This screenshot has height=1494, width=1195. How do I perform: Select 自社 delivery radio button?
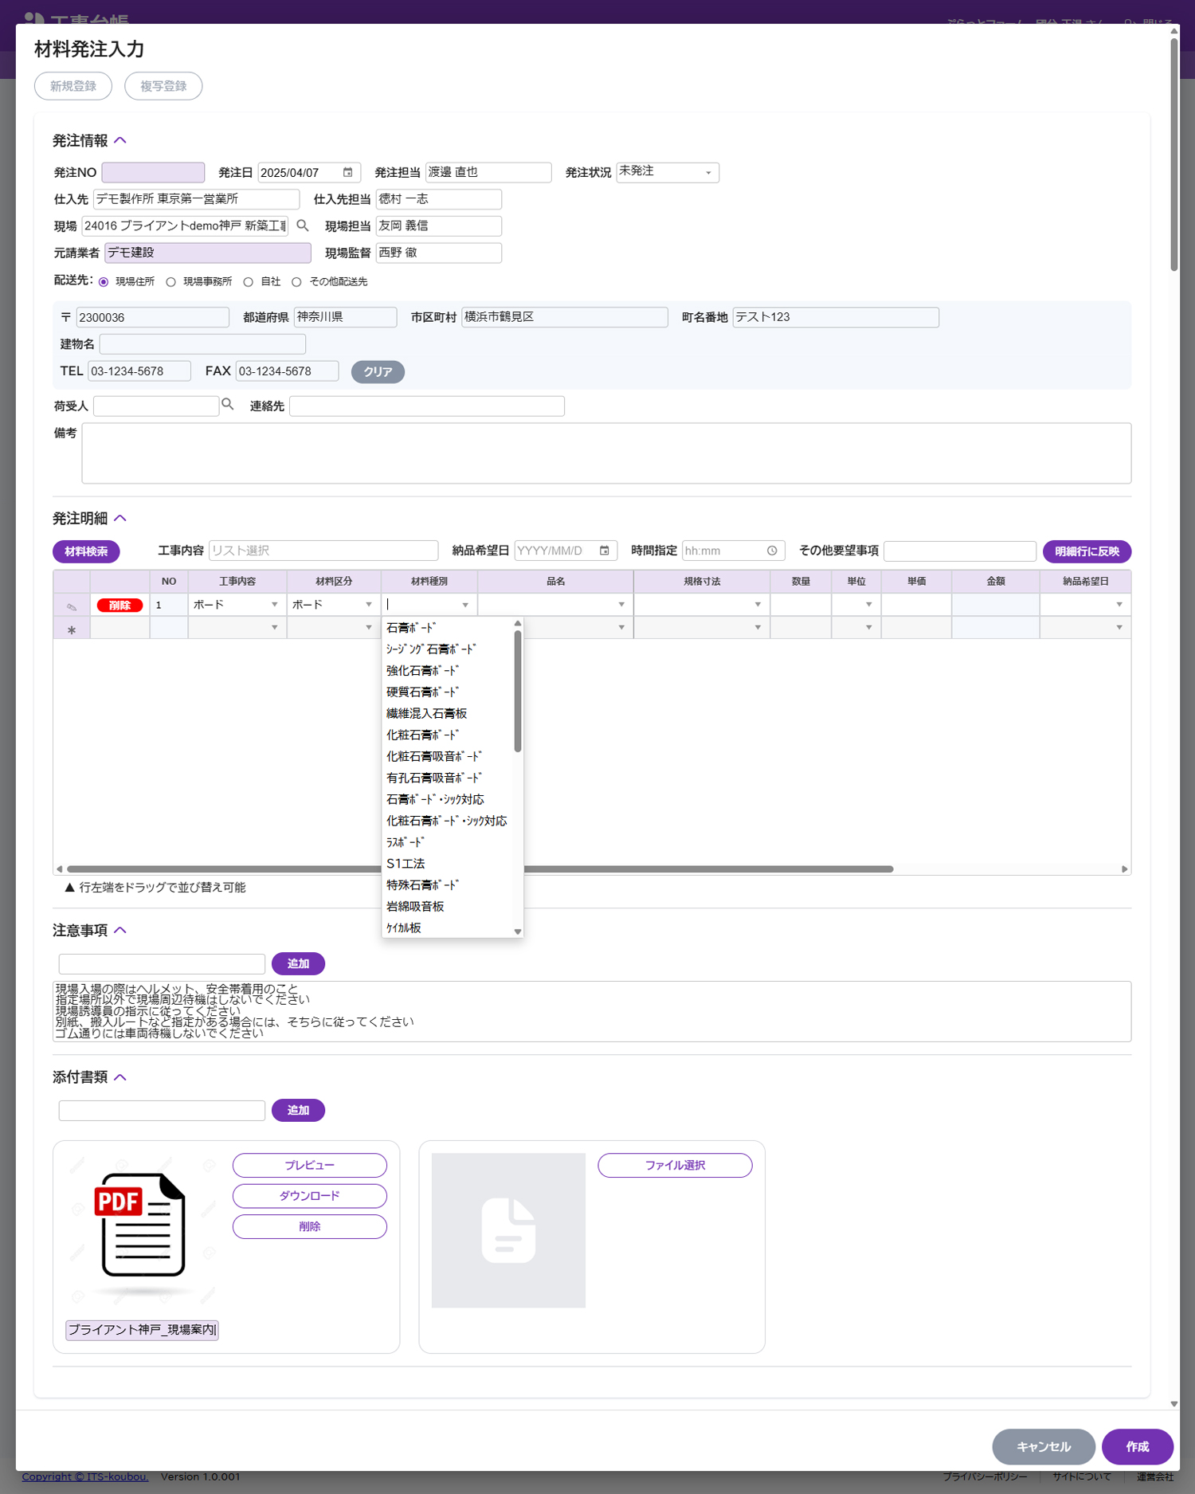click(249, 282)
